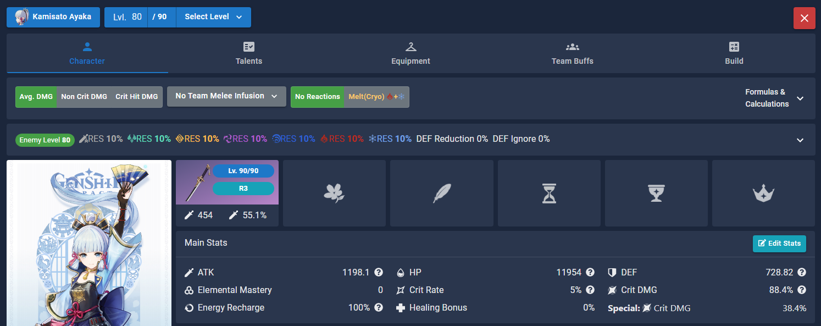Image resolution: width=821 pixels, height=326 pixels.
Task: Select the Non Crit DMG option
Action: 85,96
